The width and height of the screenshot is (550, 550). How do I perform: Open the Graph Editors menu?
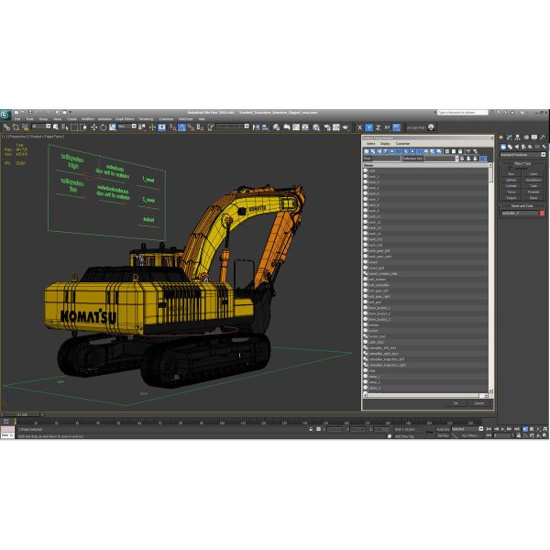click(x=125, y=119)
